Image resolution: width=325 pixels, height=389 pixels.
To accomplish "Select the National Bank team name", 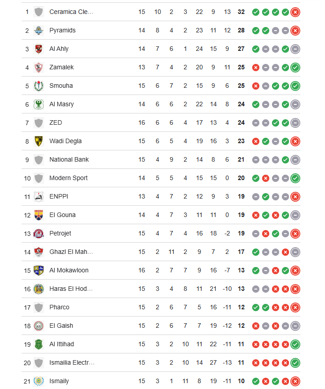I will [x=69, y=160].
